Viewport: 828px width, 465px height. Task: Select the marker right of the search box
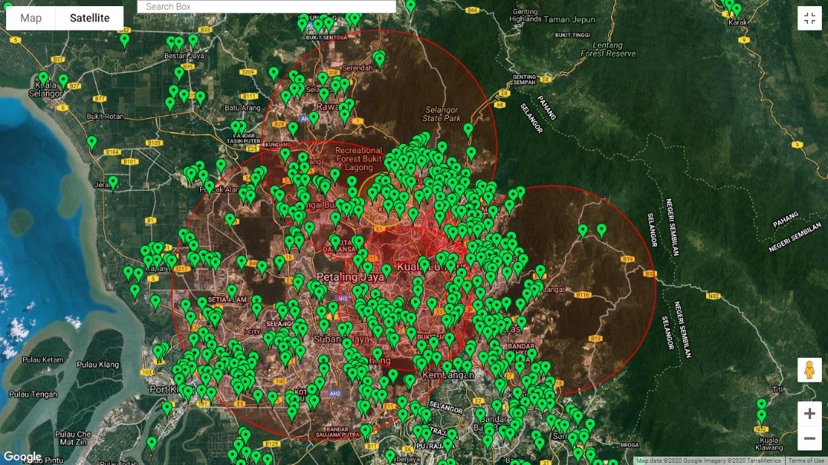(x=410, y=6)
